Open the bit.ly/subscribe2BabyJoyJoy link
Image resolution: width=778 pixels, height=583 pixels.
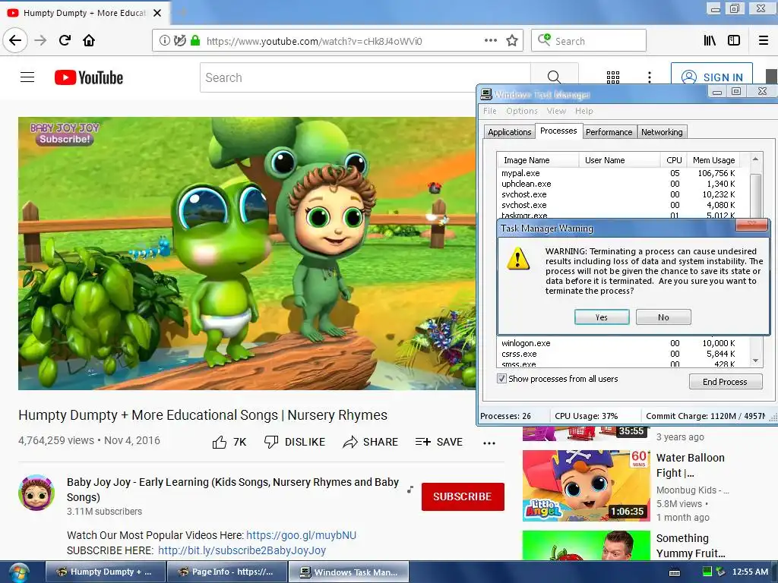242,551
